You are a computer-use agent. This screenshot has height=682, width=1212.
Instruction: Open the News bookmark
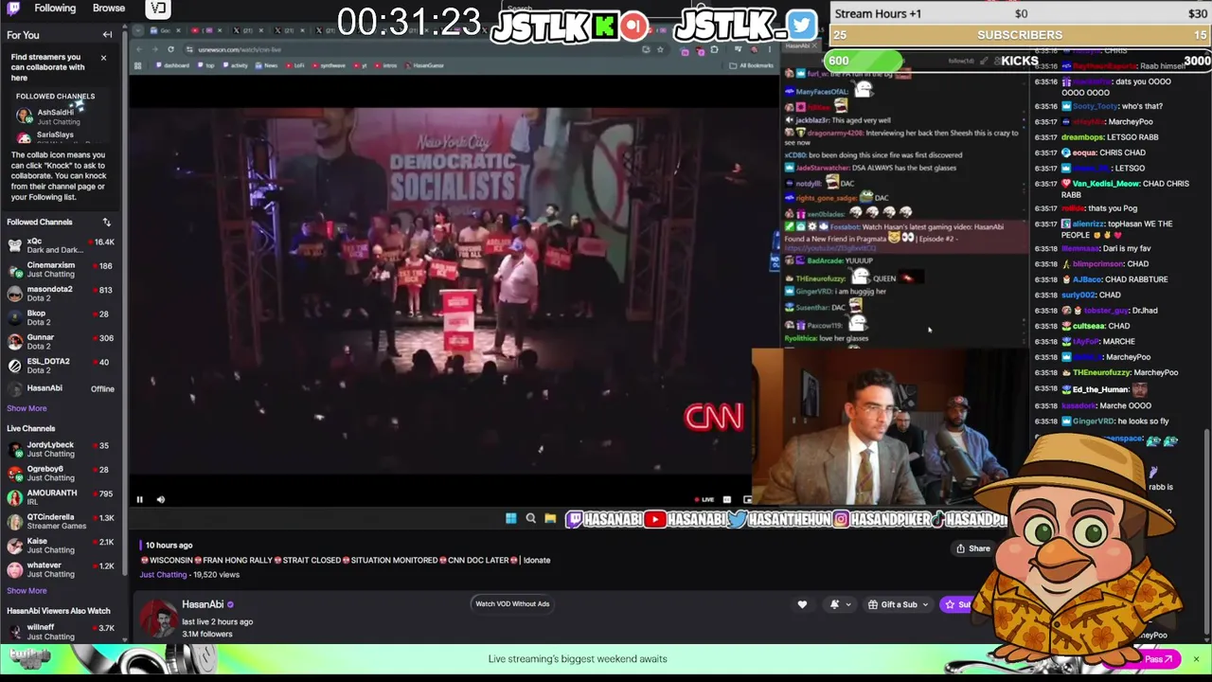(x=266, y=65)
